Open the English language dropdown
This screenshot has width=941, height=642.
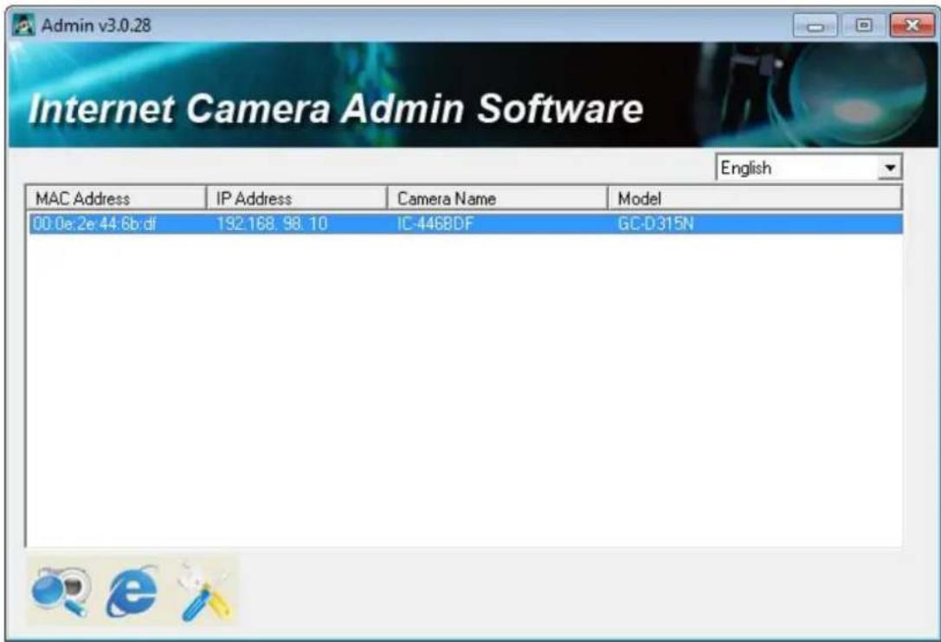(809, 167)
